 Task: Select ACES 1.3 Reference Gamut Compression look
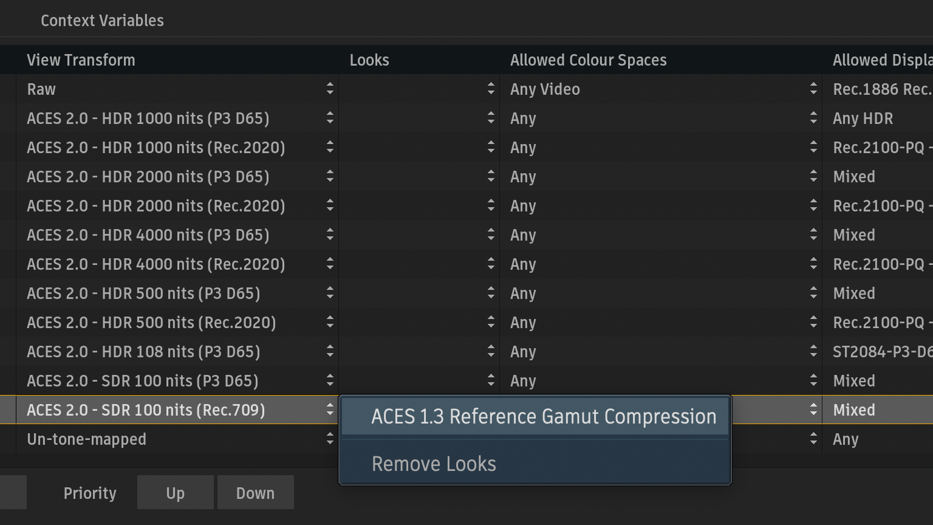(x=544, y=417)
